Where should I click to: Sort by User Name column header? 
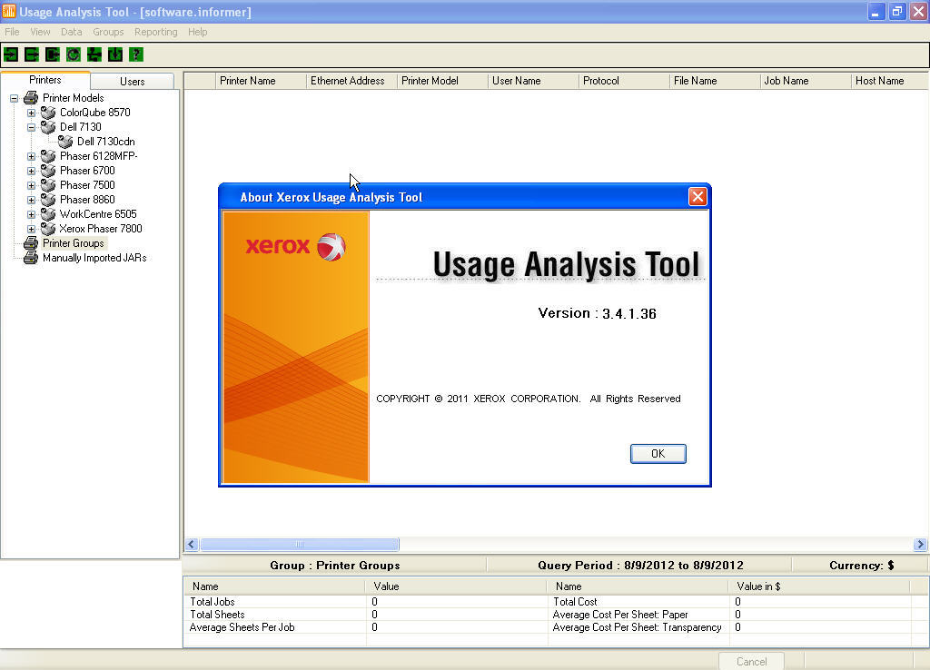click(533, 81)
